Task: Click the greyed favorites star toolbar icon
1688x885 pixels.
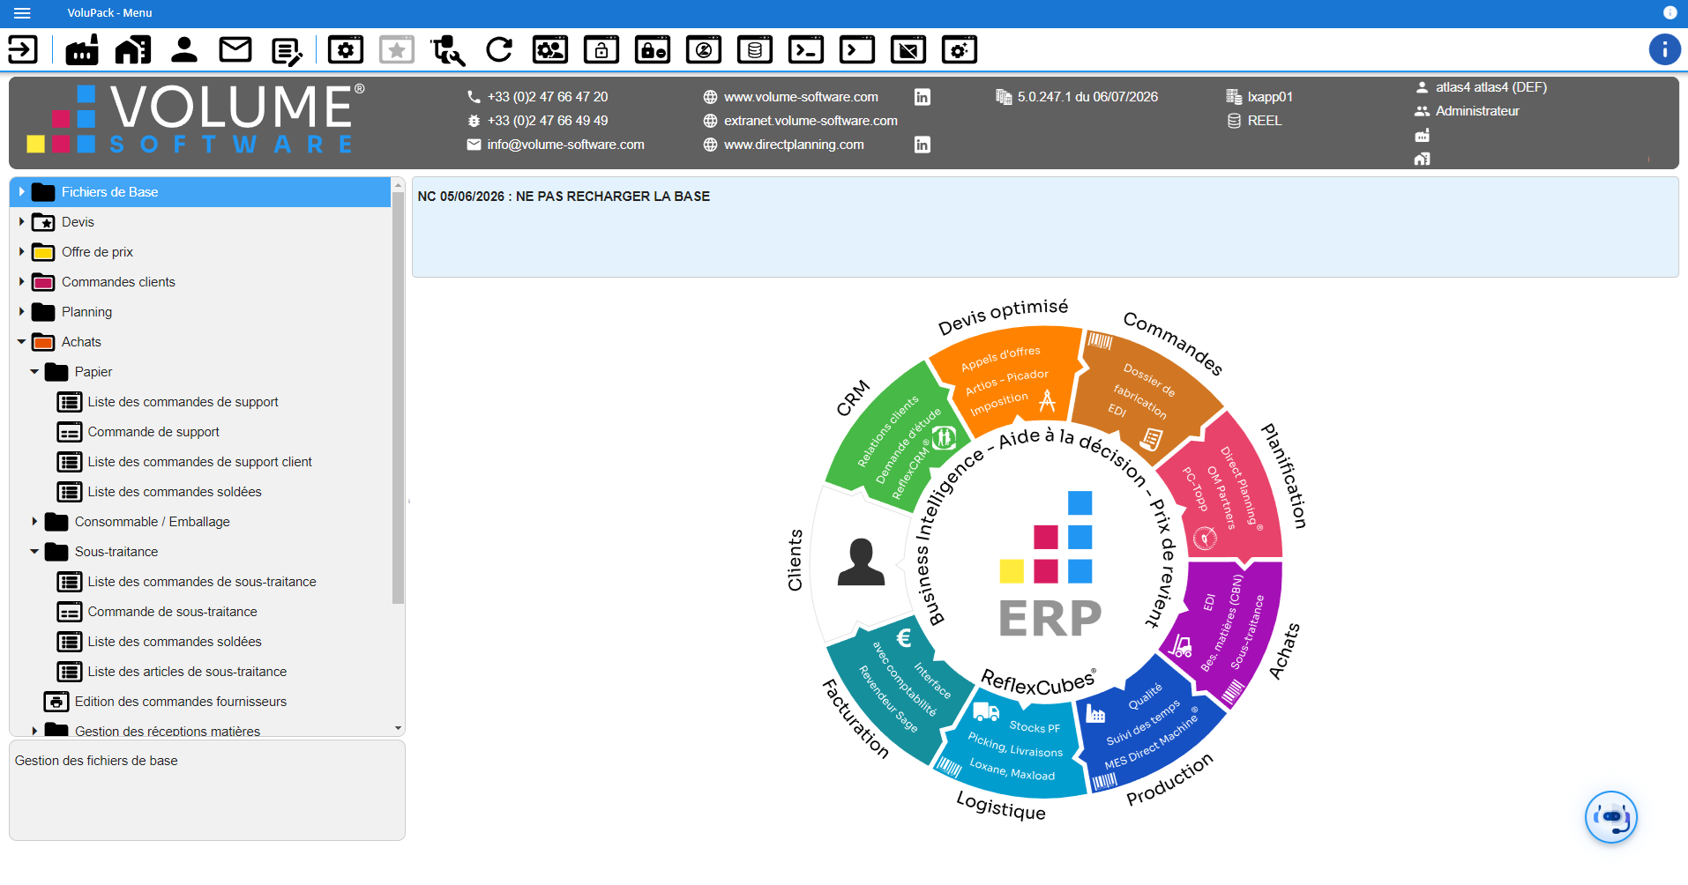Action: [x=397, y=50]
